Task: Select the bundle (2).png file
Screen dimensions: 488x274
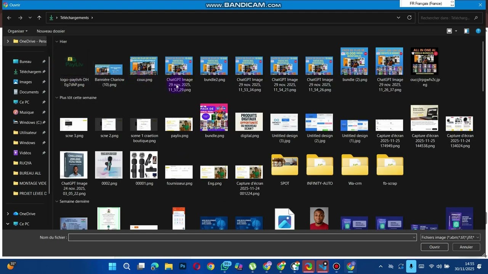Action: coord(355,65)
